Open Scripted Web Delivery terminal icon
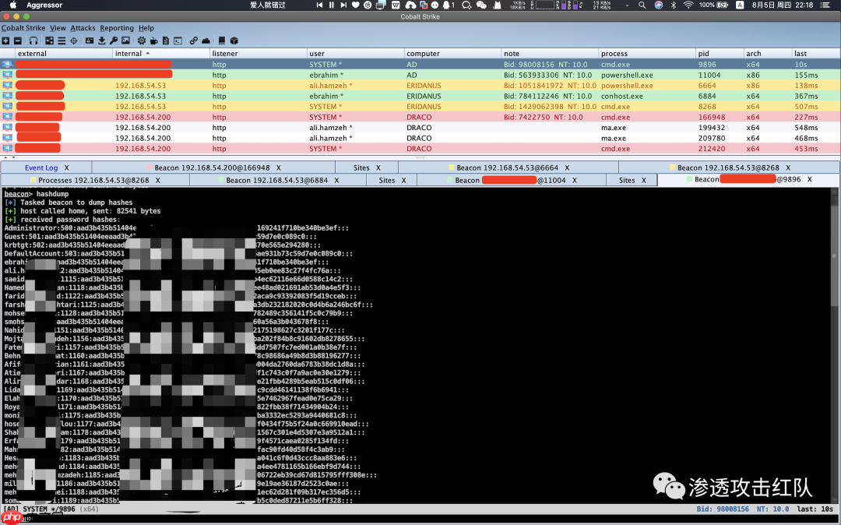Viewport: 841px width, 525px height. point(178,41)
